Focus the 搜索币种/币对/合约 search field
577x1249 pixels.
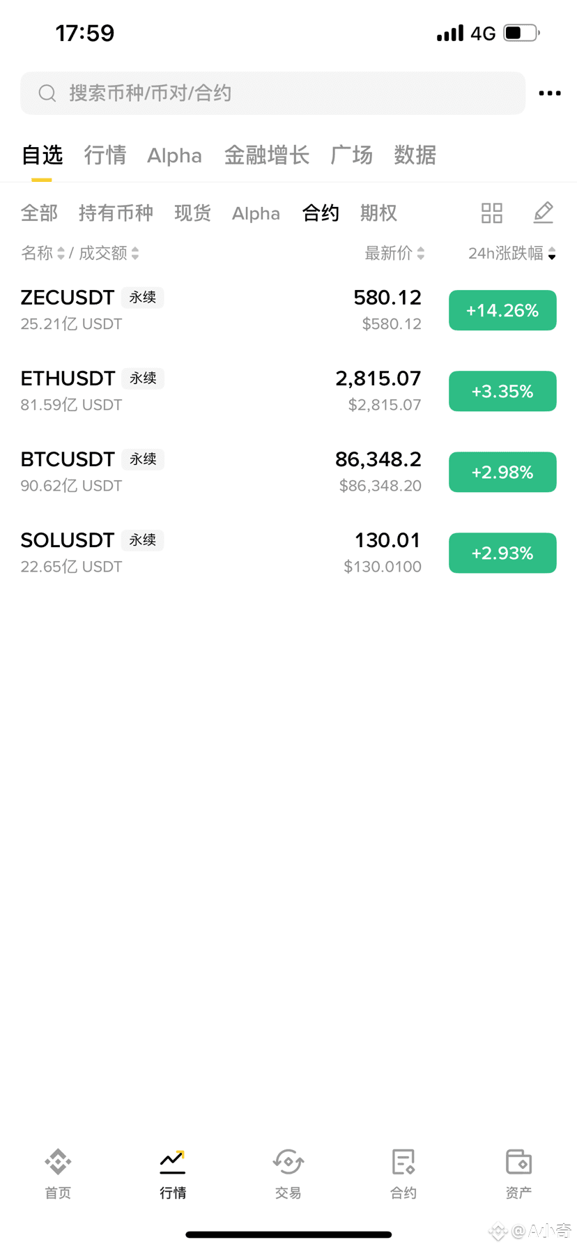click(x=273, y=93)
